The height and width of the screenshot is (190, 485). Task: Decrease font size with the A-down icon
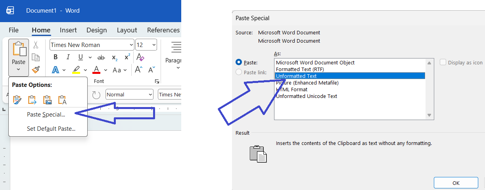151,70
